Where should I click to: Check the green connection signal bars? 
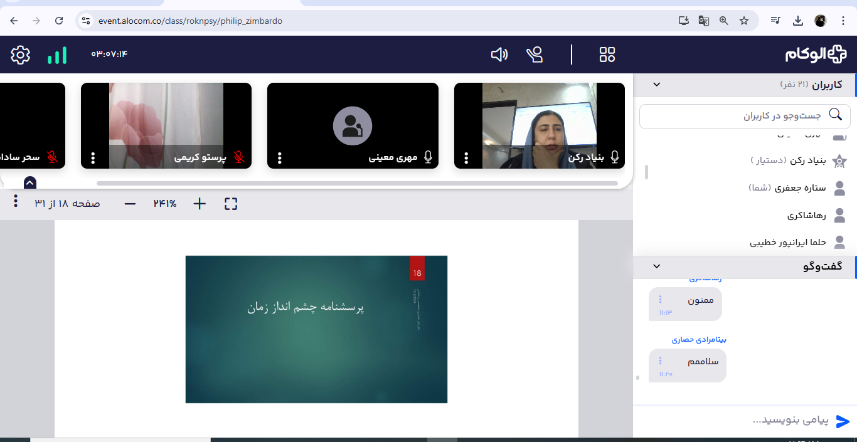57,56
